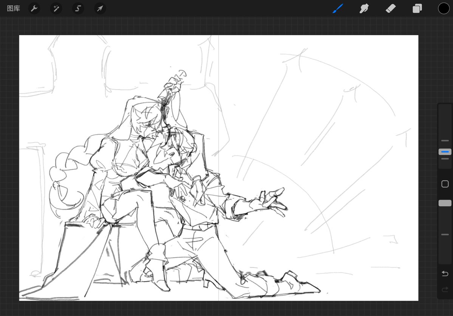Undo the last stroke
This screenshot has width=453, height=316.
(x=445, y=273)
